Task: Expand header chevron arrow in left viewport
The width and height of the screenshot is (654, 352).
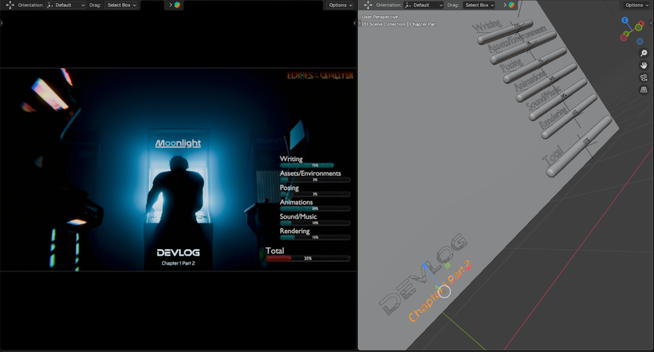Action: (171, 5)
